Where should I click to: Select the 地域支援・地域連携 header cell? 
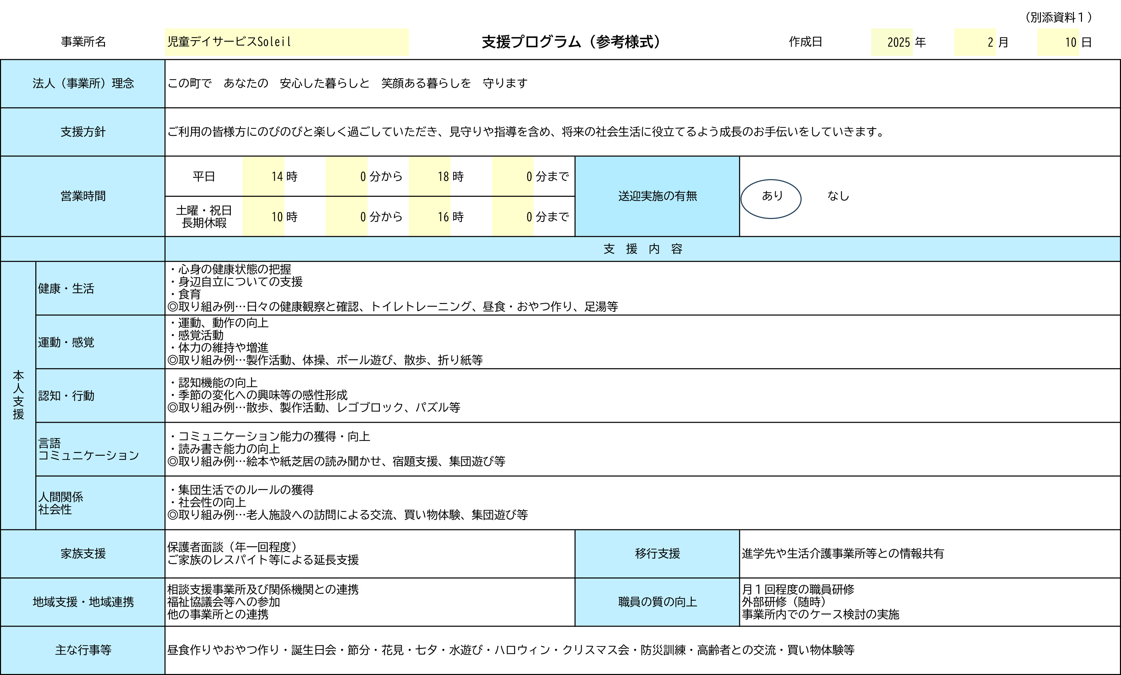click(83, 602)
